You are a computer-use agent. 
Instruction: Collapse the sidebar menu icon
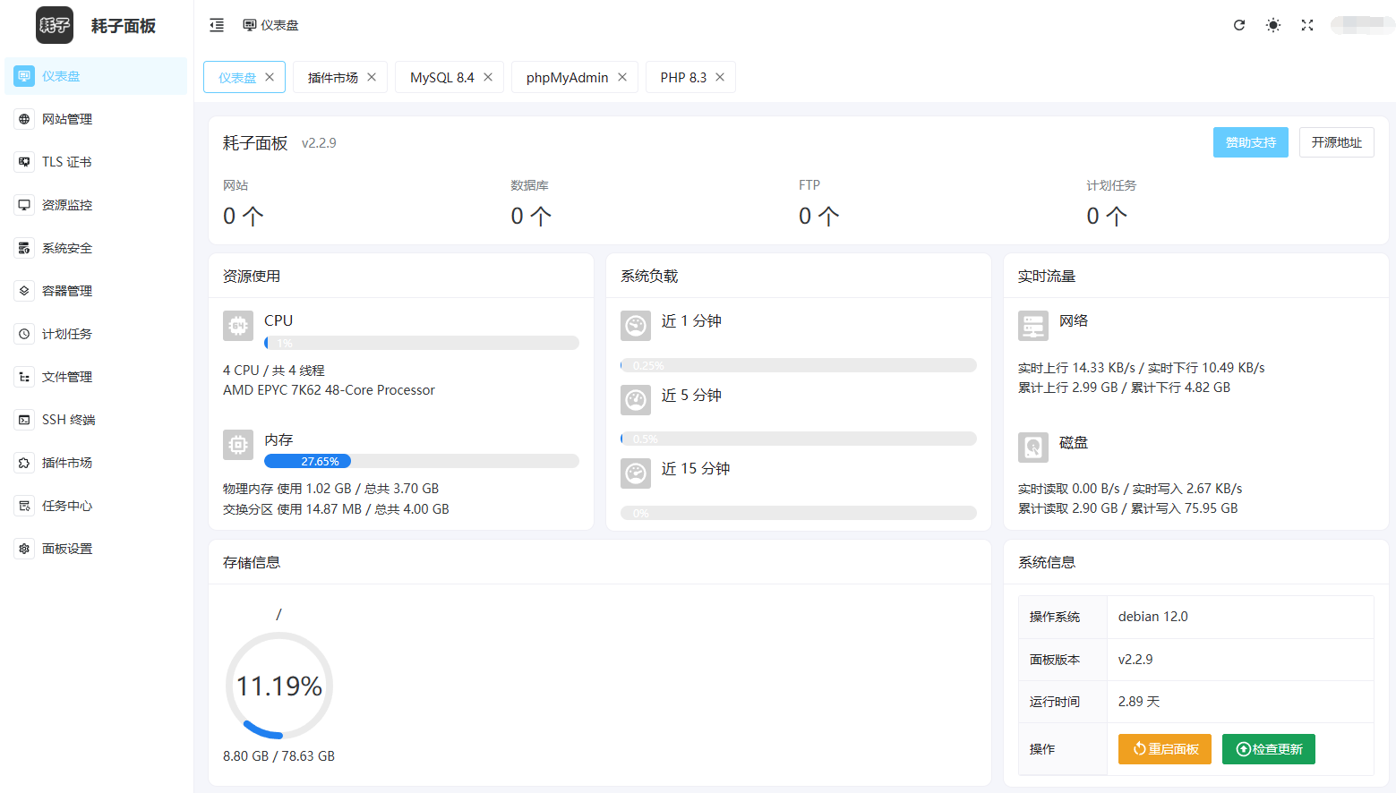tap(217, 25)
